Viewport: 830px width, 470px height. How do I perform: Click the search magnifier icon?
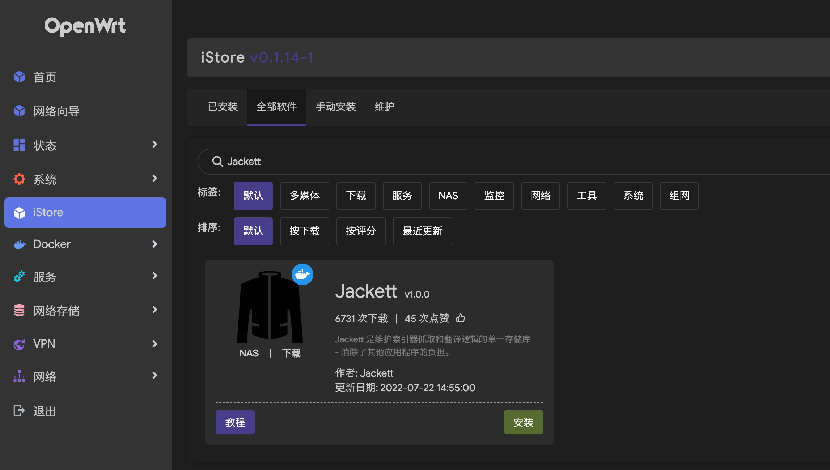pyautogui.click(x=217, y=162)
